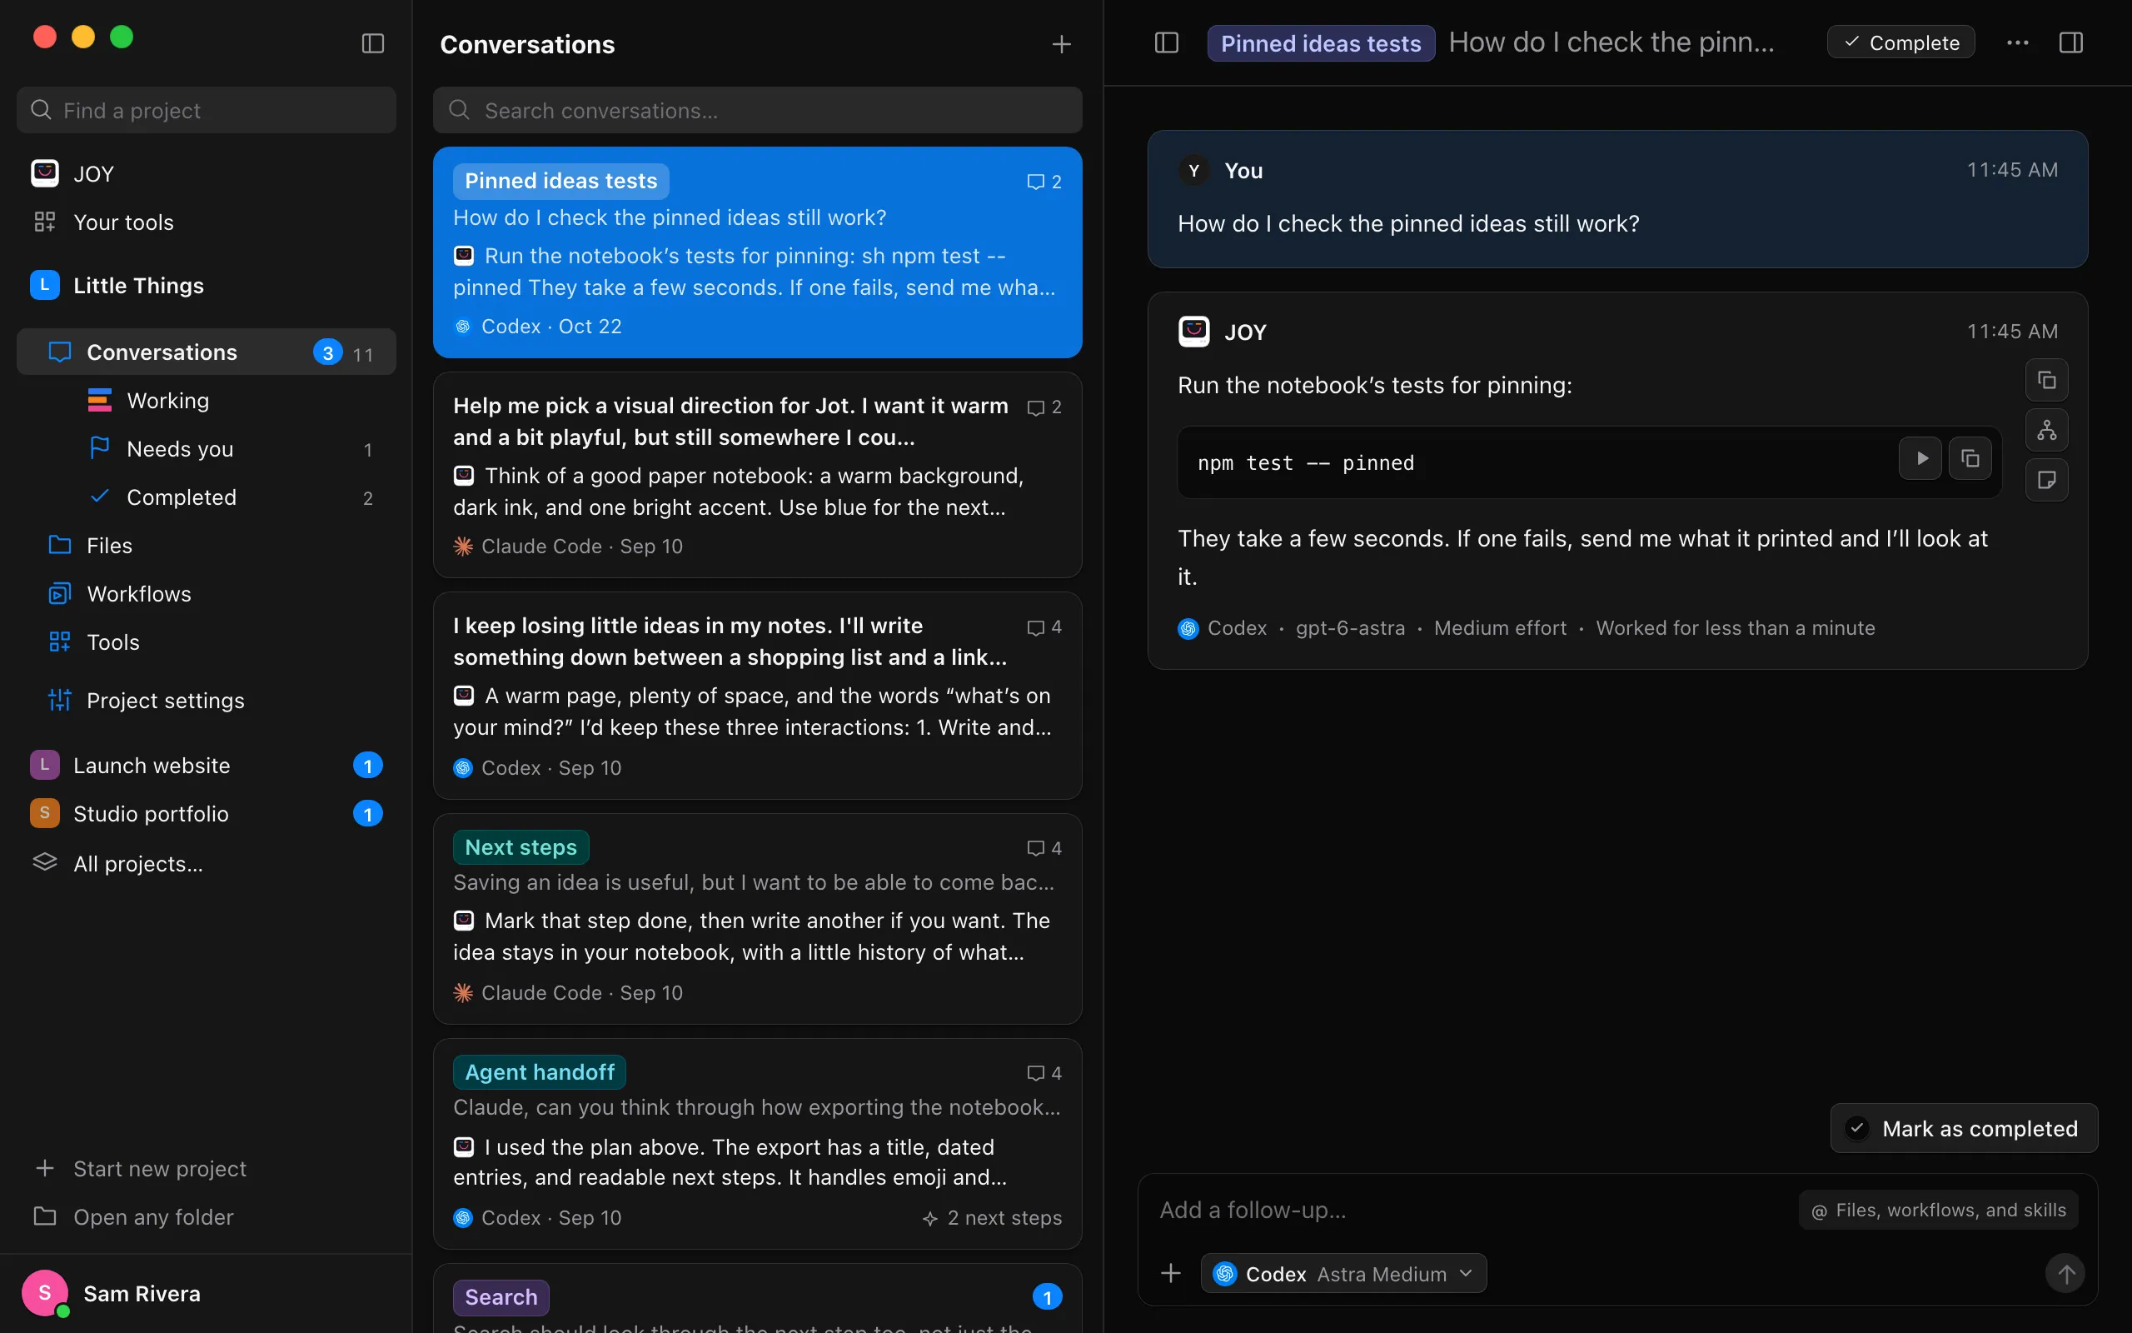Open JOY home in the sidebar
This screenshot has height=1333, width=2132.
pos(207,173)
